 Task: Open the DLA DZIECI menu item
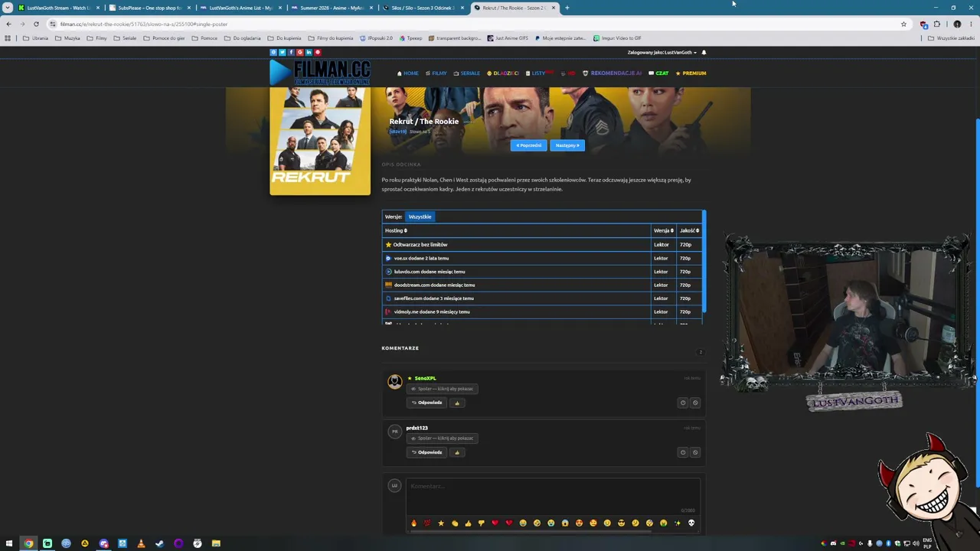pyautogui.click(x=503, y=73)
